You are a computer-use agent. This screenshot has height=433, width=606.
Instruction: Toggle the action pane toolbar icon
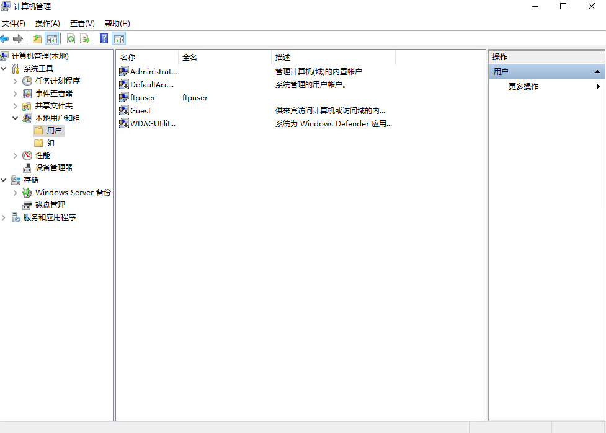[119, 38]
